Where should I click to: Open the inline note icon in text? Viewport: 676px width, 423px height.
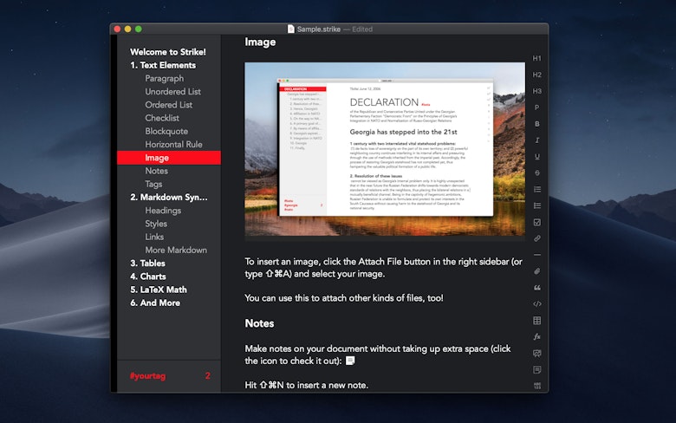pos(350,361)
